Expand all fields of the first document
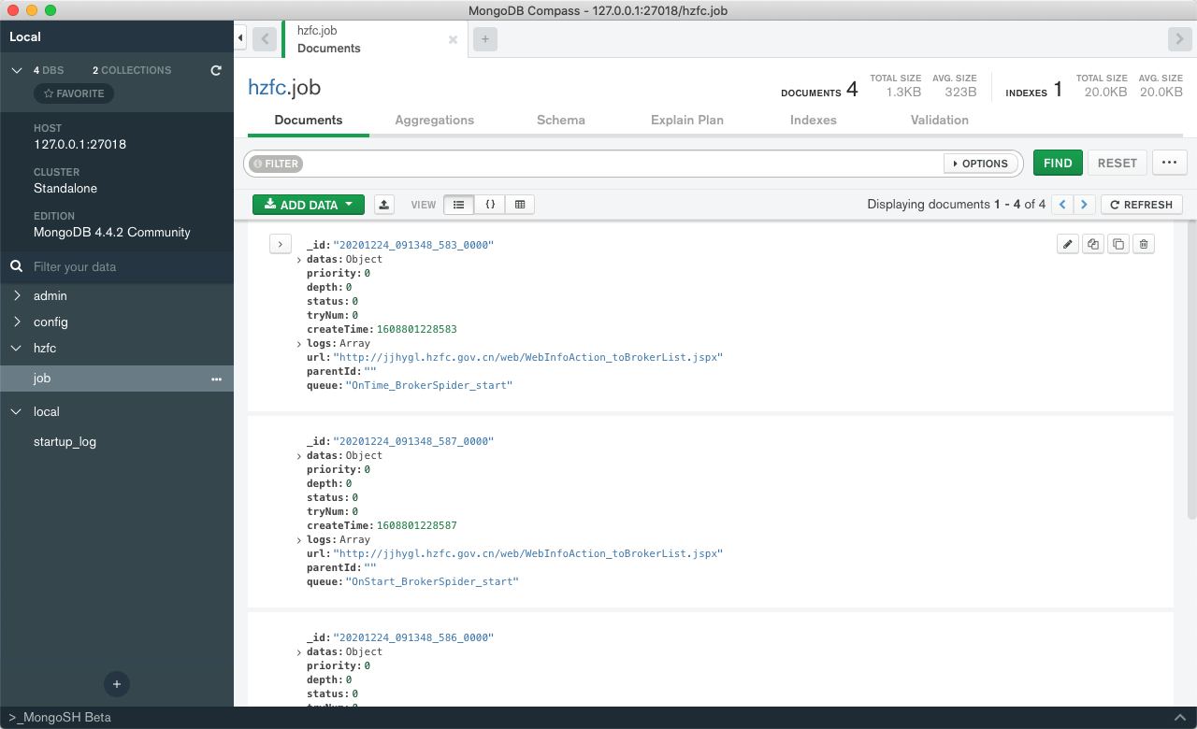 [280, 244]
